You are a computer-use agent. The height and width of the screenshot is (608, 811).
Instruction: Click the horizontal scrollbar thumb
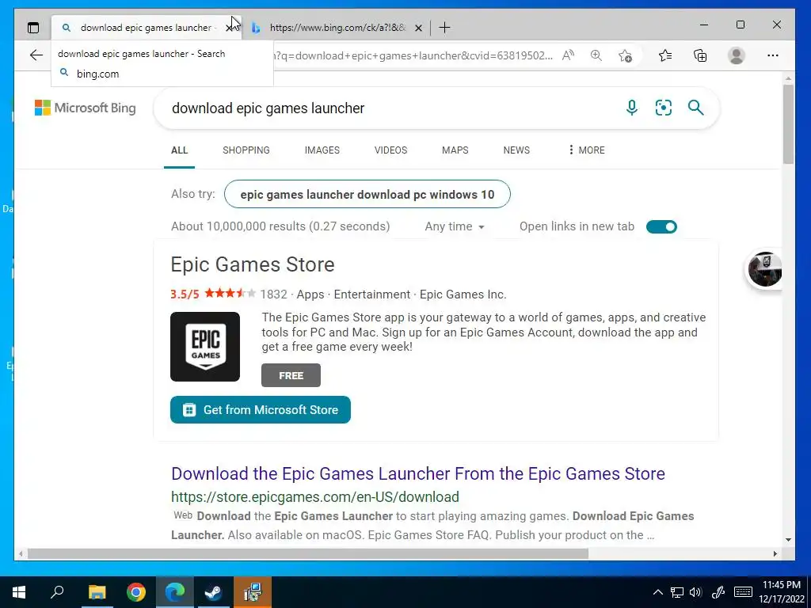click(308, 553)
